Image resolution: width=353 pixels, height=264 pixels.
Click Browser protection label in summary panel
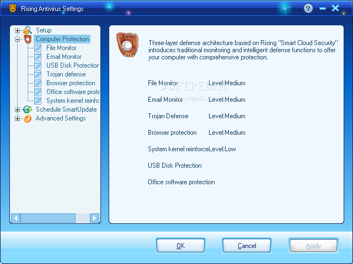(x=172, y=133)
